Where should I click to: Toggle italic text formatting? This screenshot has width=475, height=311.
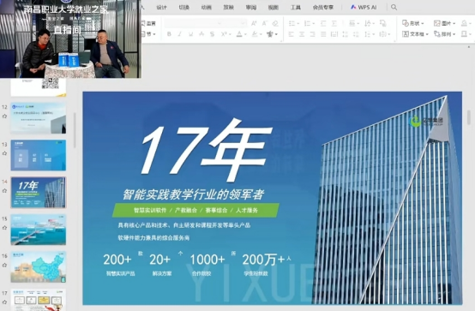(x=180, y=34)
